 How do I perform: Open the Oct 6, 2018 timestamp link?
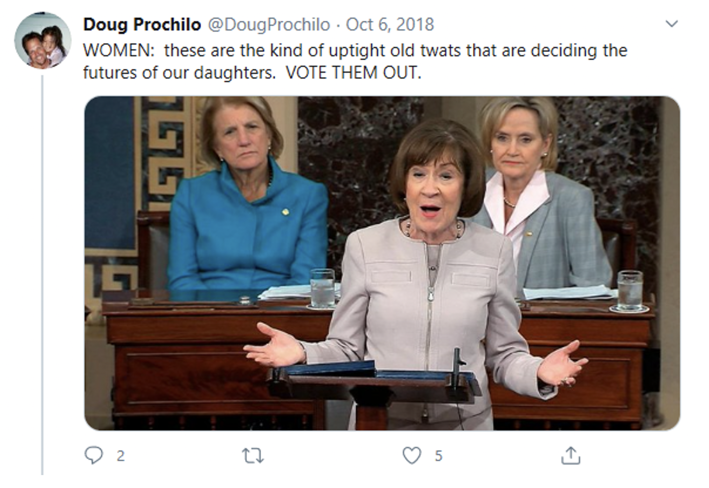pos(390,24)
